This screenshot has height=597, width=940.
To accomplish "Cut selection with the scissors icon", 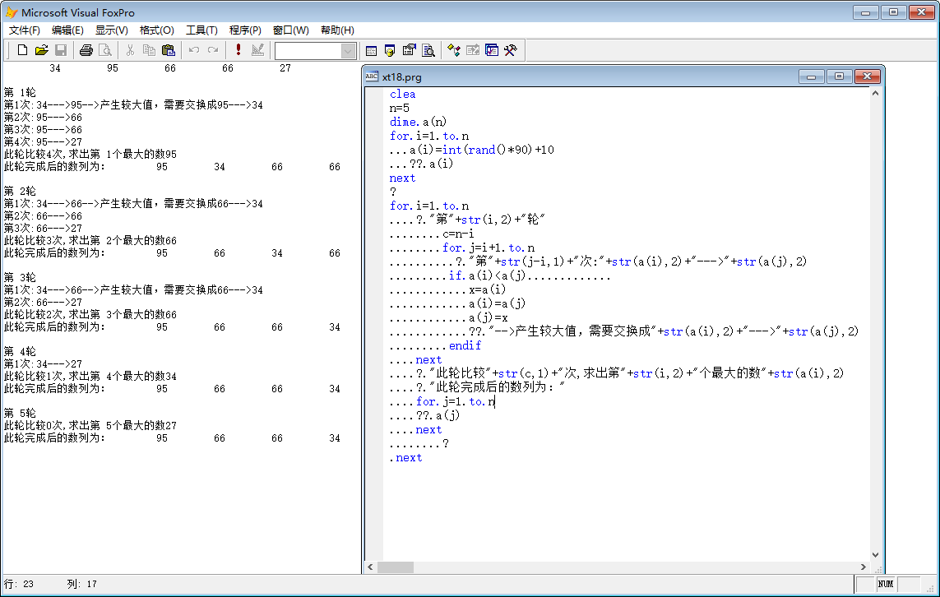I will pos(130,50).
